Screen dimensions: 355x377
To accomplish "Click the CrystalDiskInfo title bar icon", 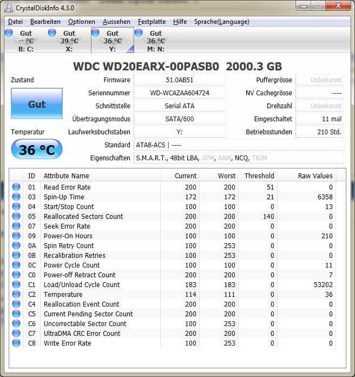I will click(x=9, y=8).
